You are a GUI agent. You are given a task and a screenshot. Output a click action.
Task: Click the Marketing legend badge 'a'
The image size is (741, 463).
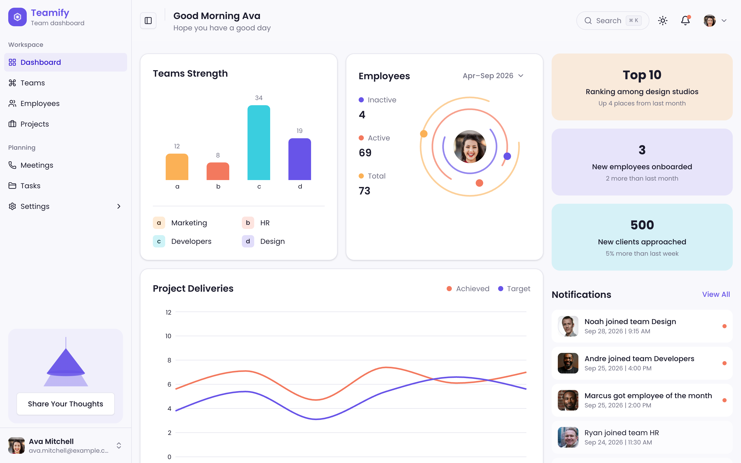click(x=159, y=222)
